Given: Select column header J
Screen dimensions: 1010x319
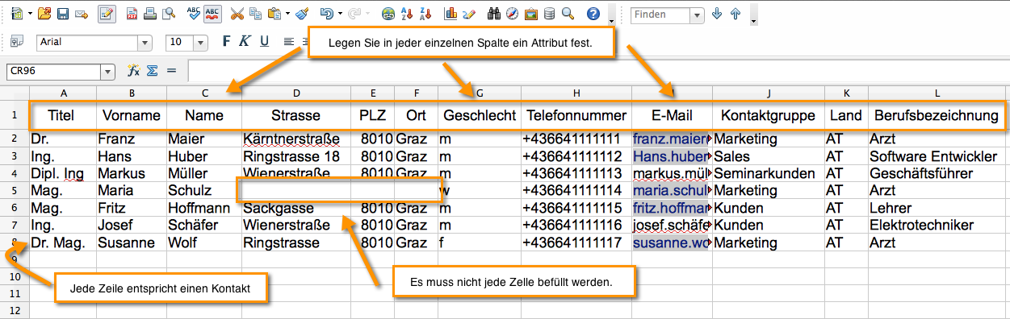Looking at the screenshot, I should (769, 93).
